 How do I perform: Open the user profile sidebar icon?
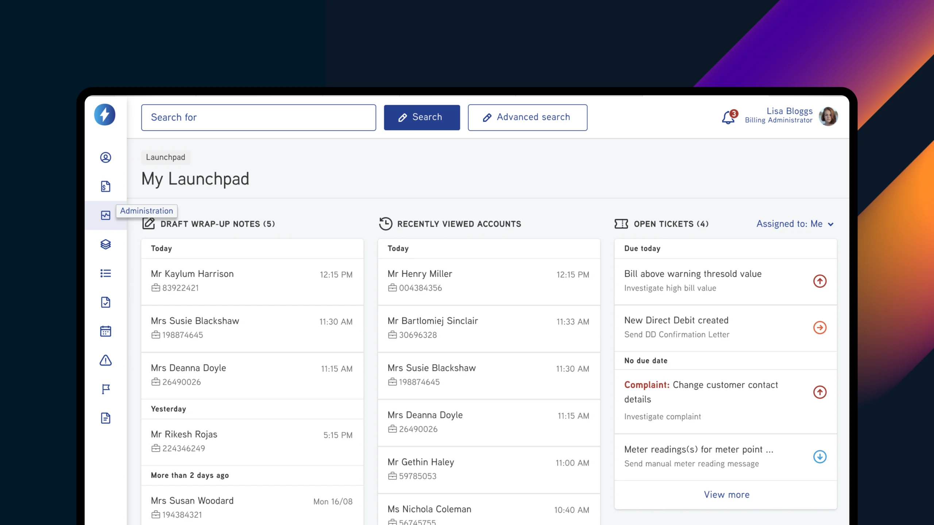[x=105, y=157]
